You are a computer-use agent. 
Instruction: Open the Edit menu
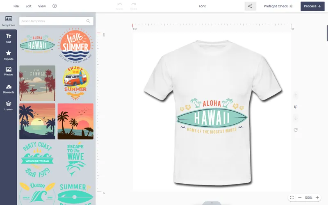coord(28,6)
